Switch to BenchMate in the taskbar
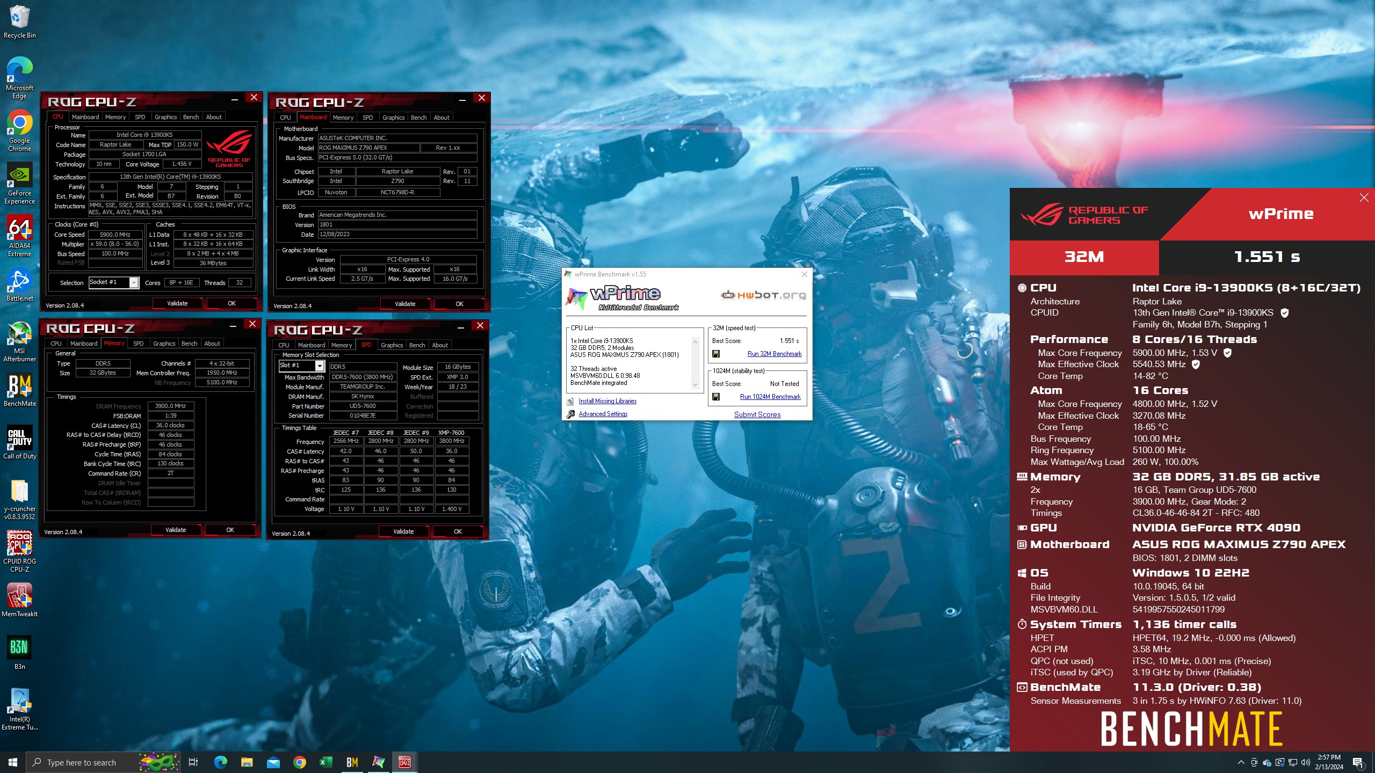1375x773 pixels. coord(352,762)
